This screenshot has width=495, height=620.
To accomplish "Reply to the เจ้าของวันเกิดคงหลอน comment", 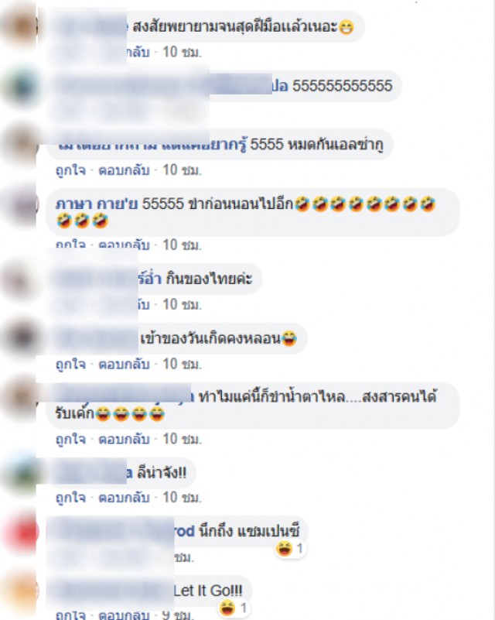I will 124,364.
